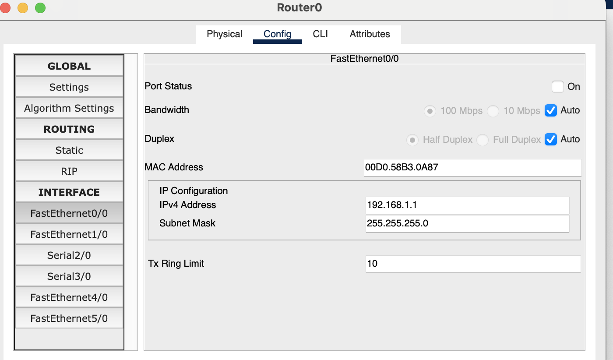Click the IPv4 Address field

click(x=467, y=205)
